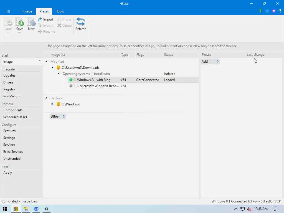The image size is (284, 213).
Task: Click the C:\Windows folder icon
Action: [x=58, y=104]
